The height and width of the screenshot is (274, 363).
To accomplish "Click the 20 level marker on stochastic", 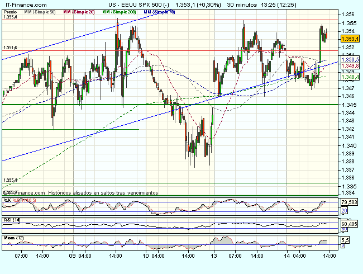I will (x=344, y=211).
